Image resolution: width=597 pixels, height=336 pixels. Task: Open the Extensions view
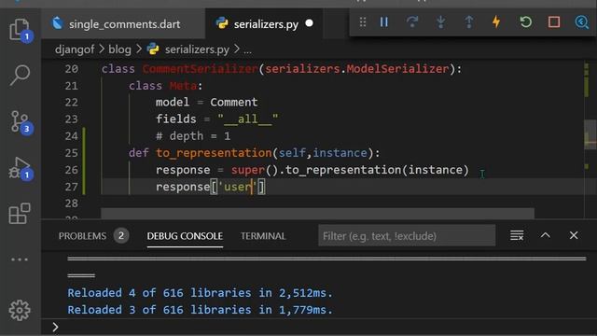(x=20, y=213)
